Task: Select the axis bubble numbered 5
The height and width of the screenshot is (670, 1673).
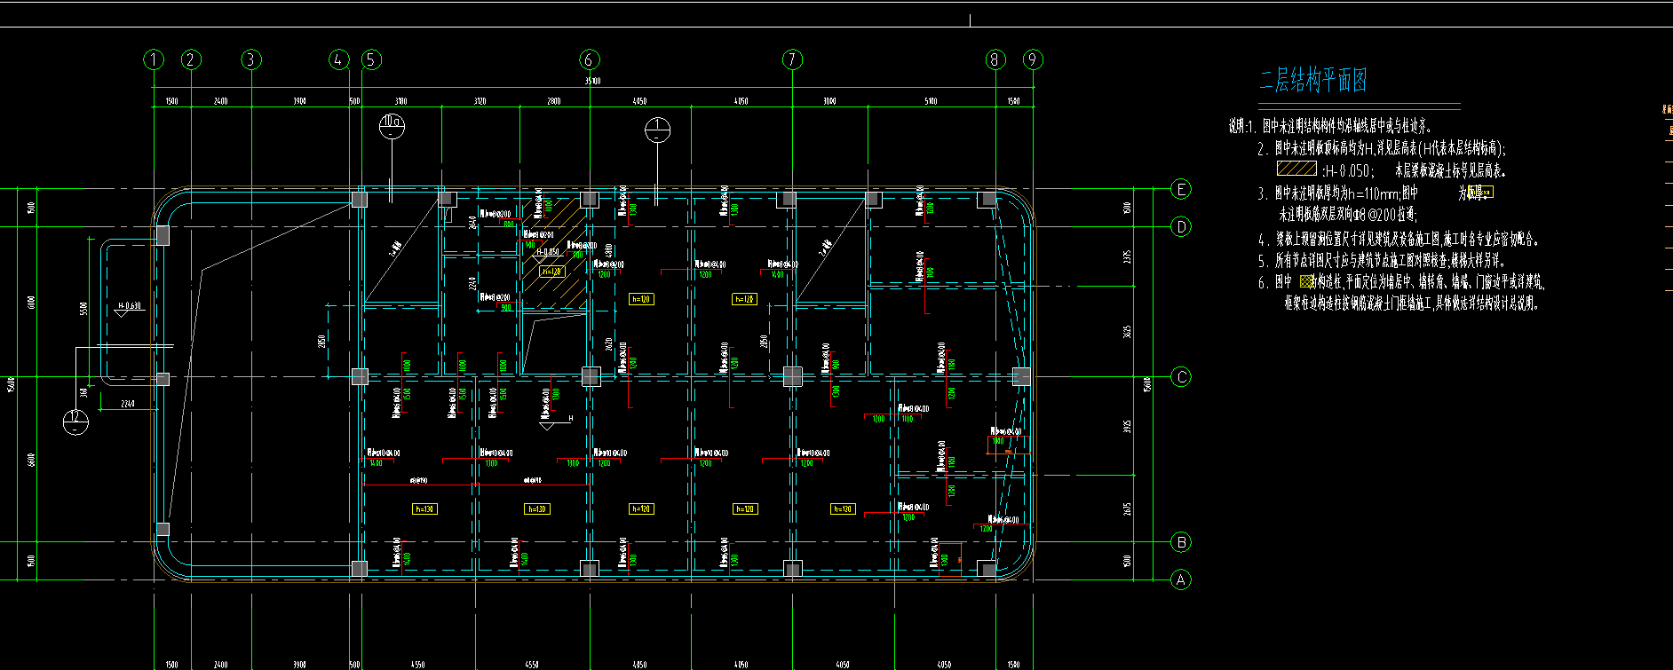Action: click(371, 59)
